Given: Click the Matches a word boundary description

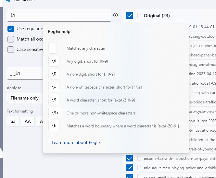Looking at the screenshot, I should 123,126.
